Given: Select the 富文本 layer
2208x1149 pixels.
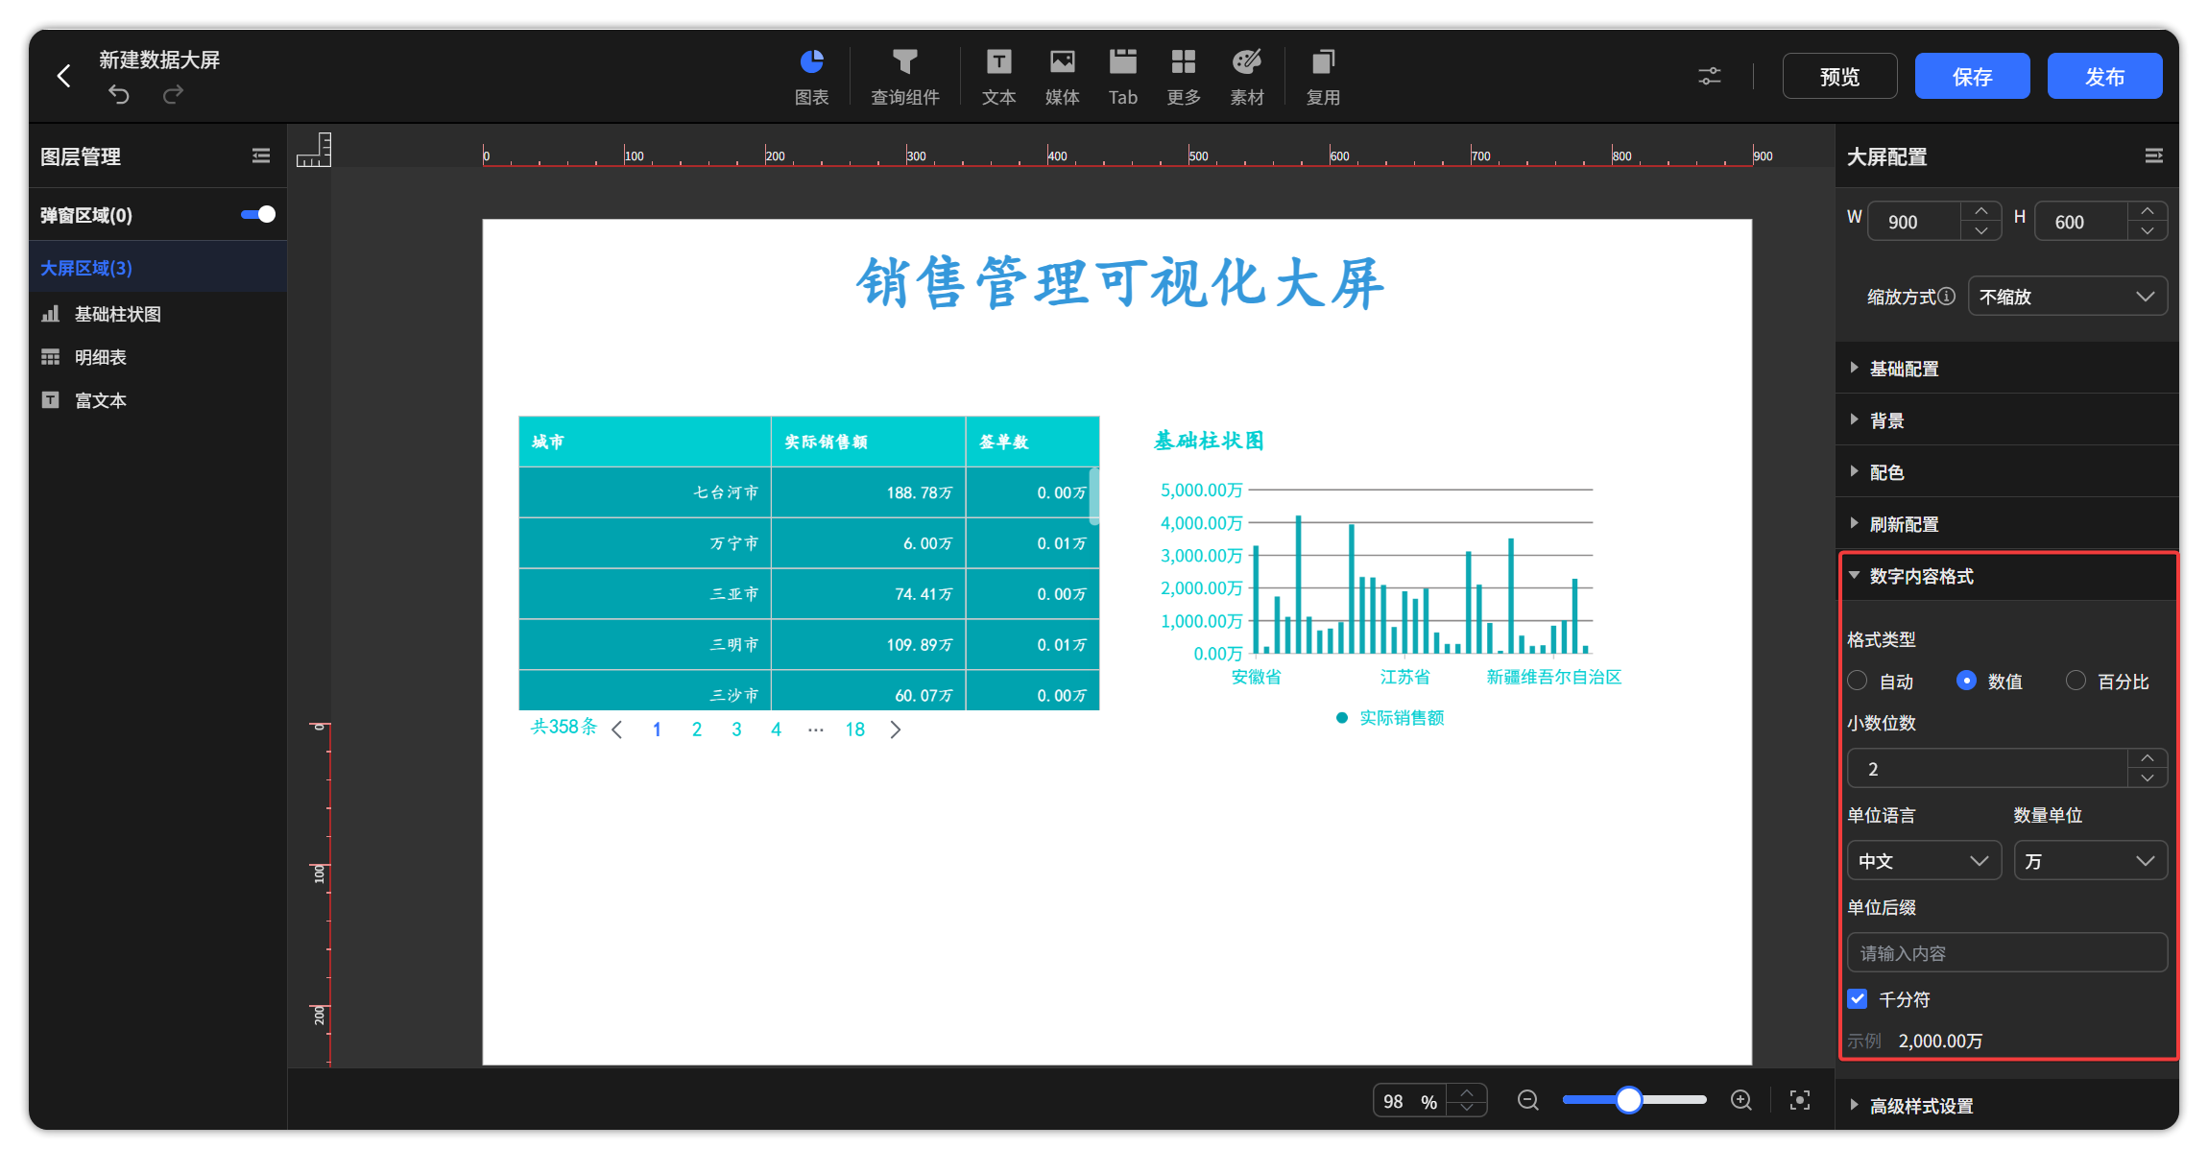Looking at the screenshot, I should click(158, 400).
